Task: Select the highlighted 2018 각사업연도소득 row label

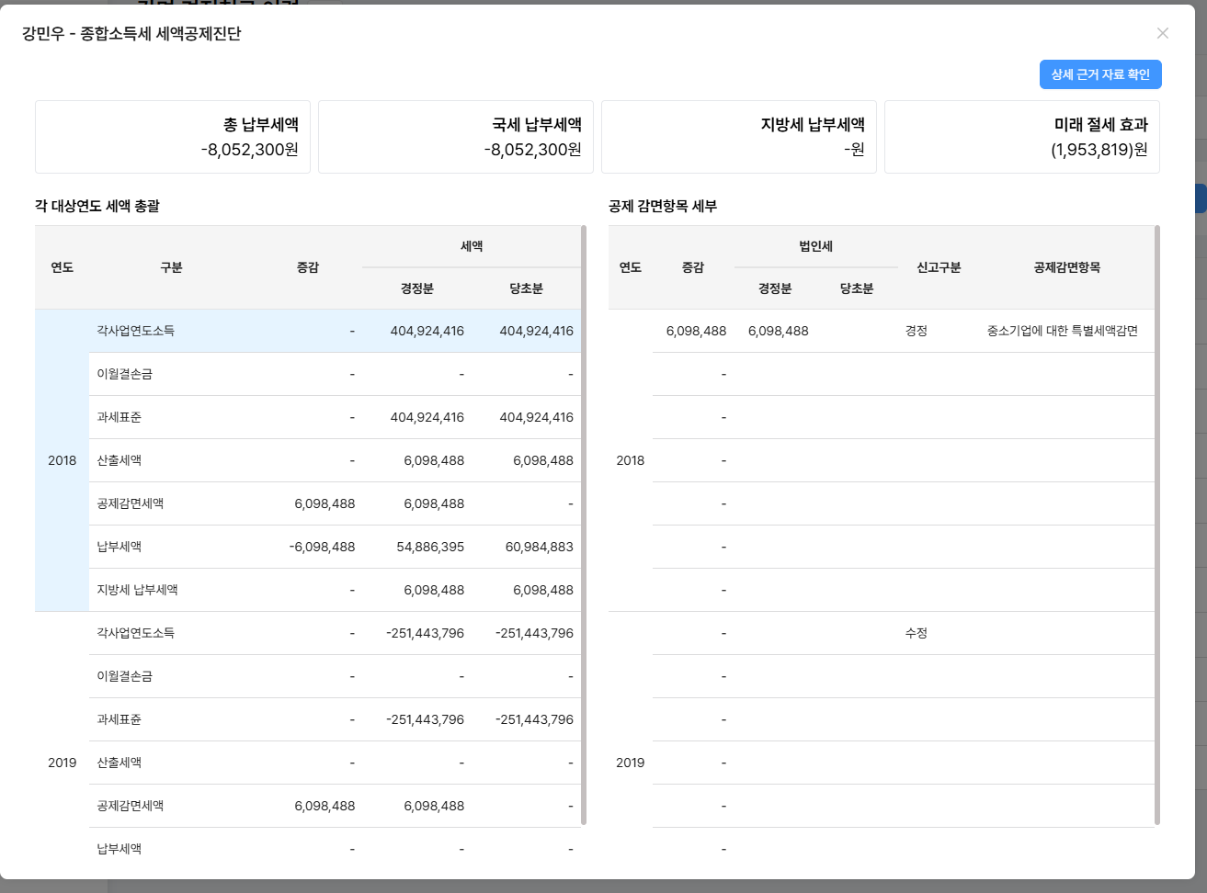Action: tap(136, 331)
